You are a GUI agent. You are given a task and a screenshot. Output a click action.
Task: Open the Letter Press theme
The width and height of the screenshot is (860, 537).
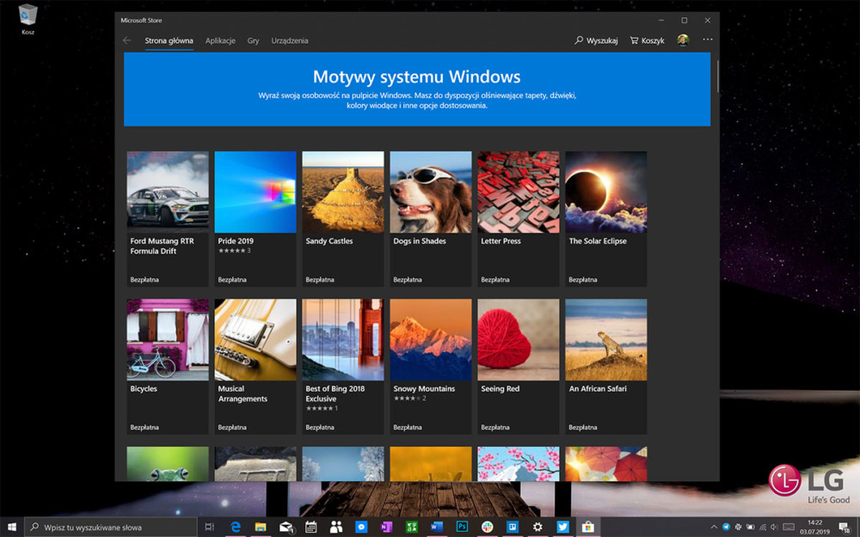[x=519, y=218]
